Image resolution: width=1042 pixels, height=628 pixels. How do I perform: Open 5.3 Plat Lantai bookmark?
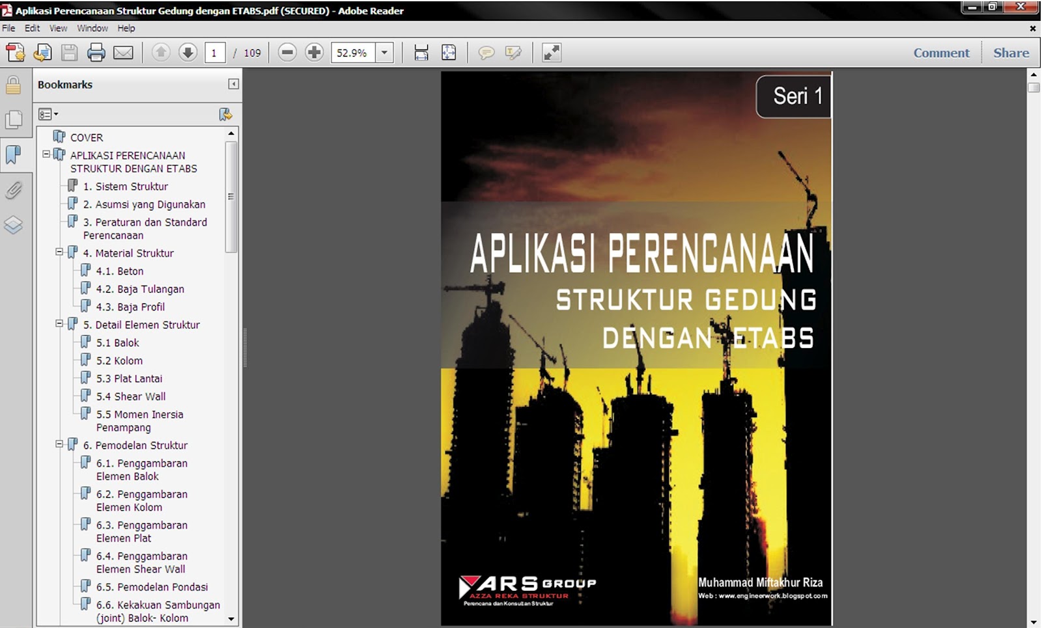(x=129, y=379)
